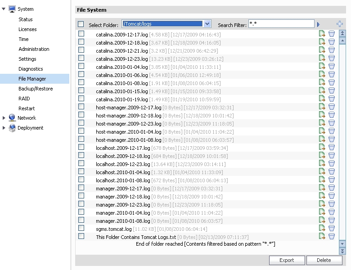This screenshot has height=270, width=351.
Task: Open the RAID page
Action: tap(24, 99)
